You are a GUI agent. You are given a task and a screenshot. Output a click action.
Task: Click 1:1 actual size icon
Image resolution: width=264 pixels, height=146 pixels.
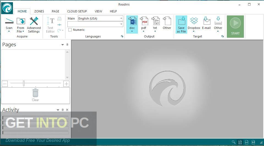click(253, 142)
